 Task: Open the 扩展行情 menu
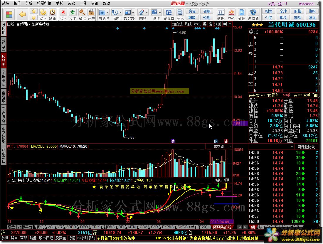coord(44,3)
